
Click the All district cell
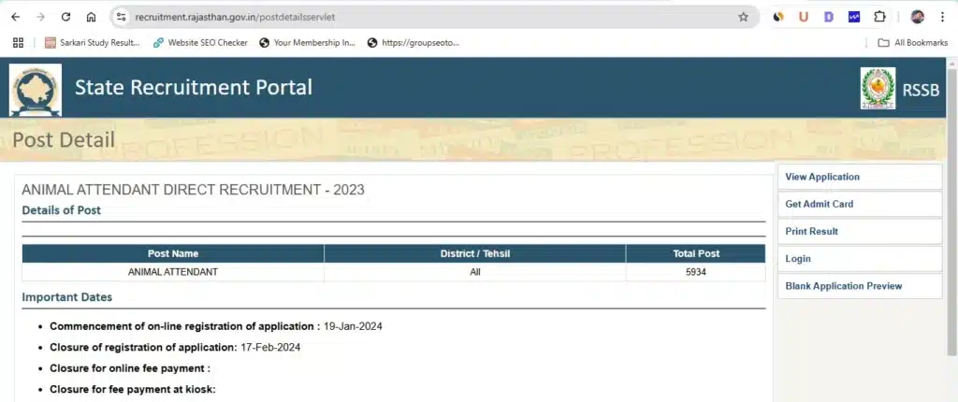[475, 272]
